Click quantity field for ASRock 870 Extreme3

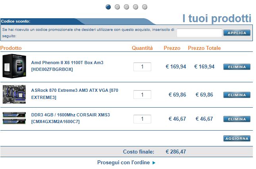[x=142, y=95]
